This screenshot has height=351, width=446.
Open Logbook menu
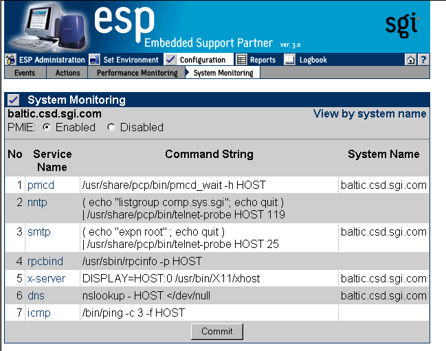click(313, 60)
